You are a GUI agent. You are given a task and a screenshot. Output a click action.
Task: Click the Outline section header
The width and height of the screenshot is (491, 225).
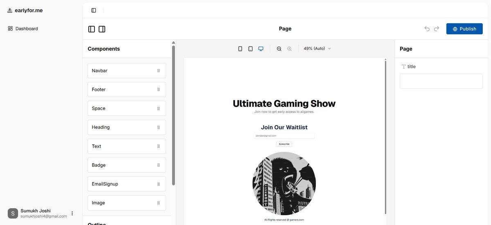tap(97, 224)
